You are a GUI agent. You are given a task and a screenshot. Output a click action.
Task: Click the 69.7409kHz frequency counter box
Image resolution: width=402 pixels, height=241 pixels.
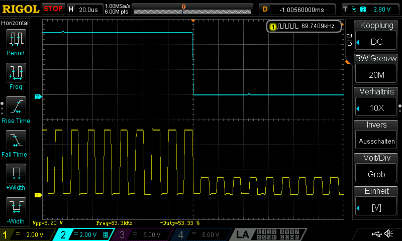(x=304, y=26)
